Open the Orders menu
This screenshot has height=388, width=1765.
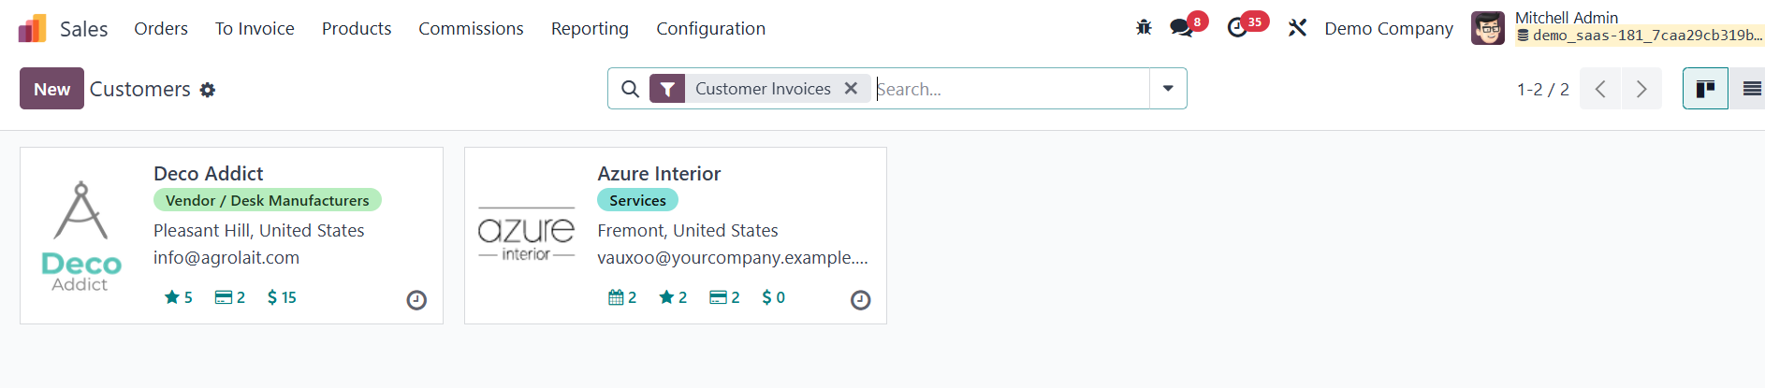coord(161,29)
